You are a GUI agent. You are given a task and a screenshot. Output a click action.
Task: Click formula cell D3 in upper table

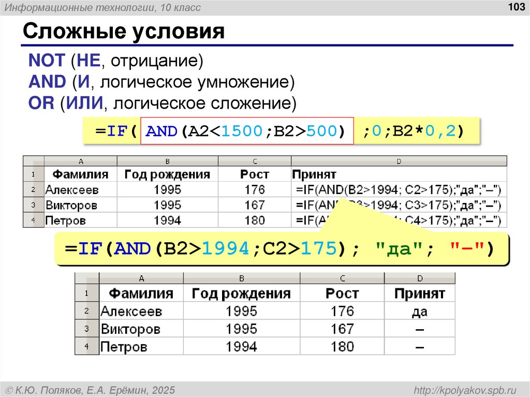coord(399,205)
